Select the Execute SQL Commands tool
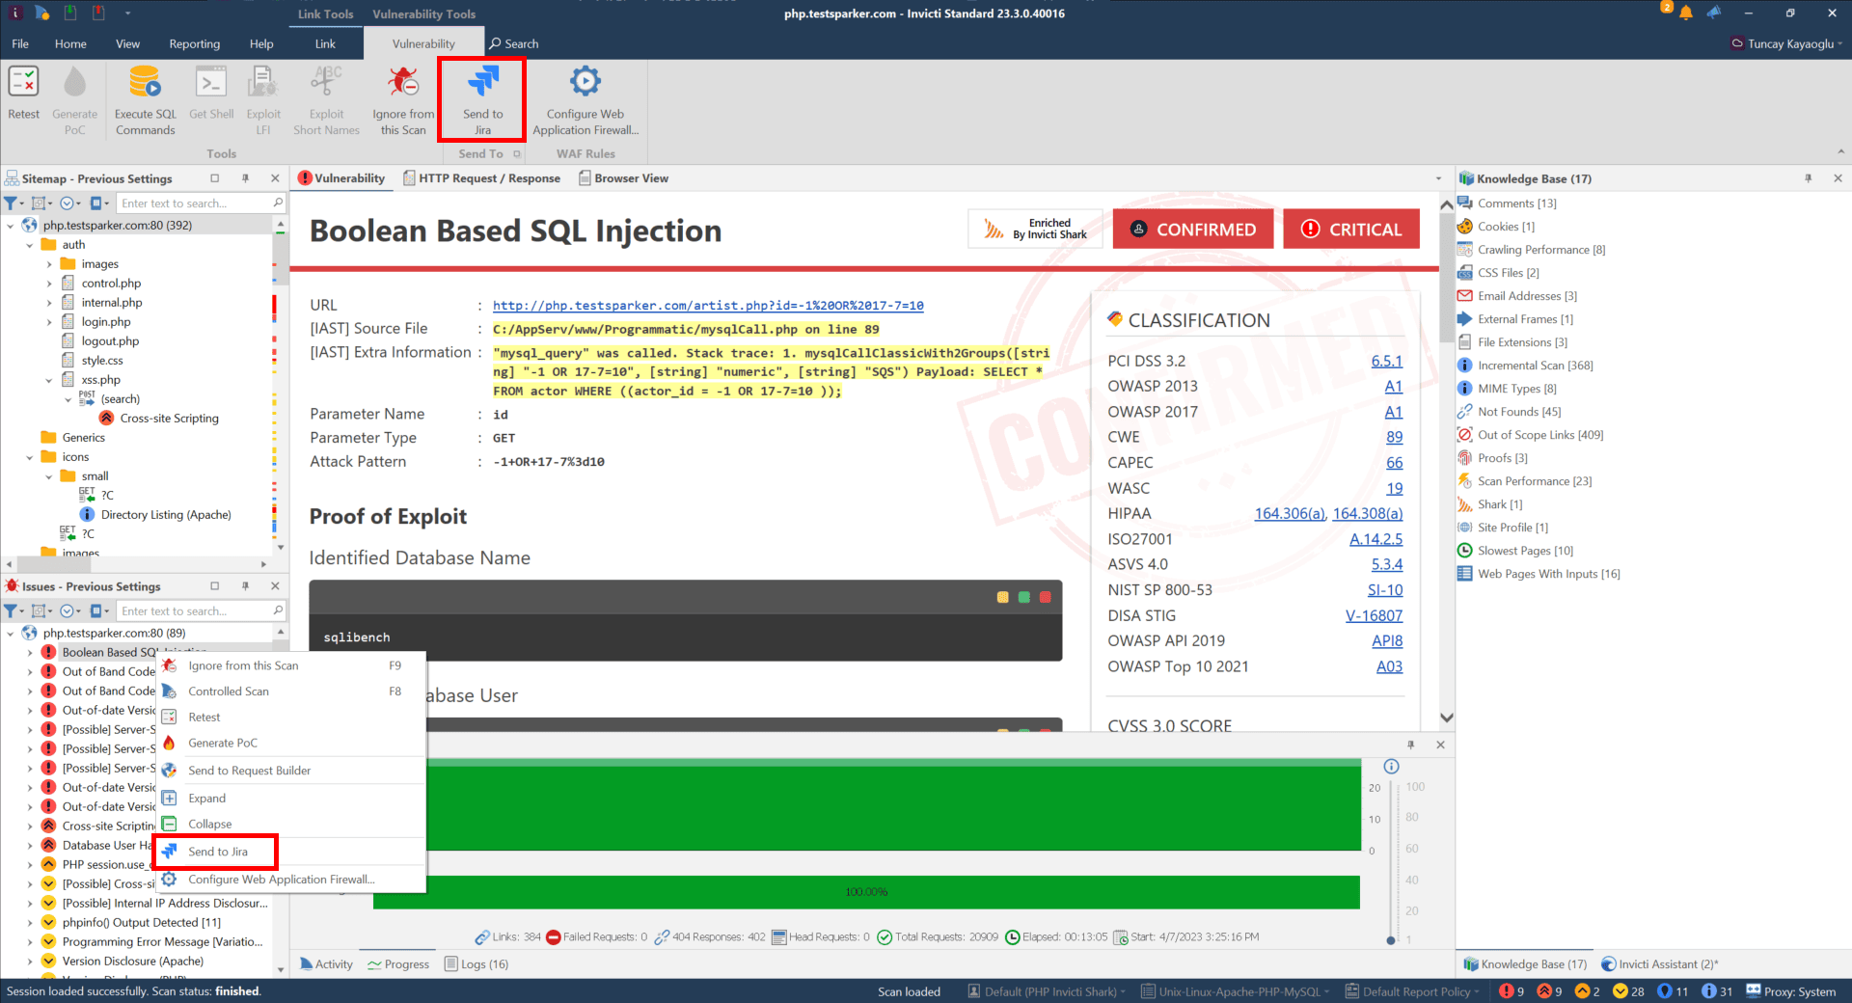 click(x=144, y=96)
